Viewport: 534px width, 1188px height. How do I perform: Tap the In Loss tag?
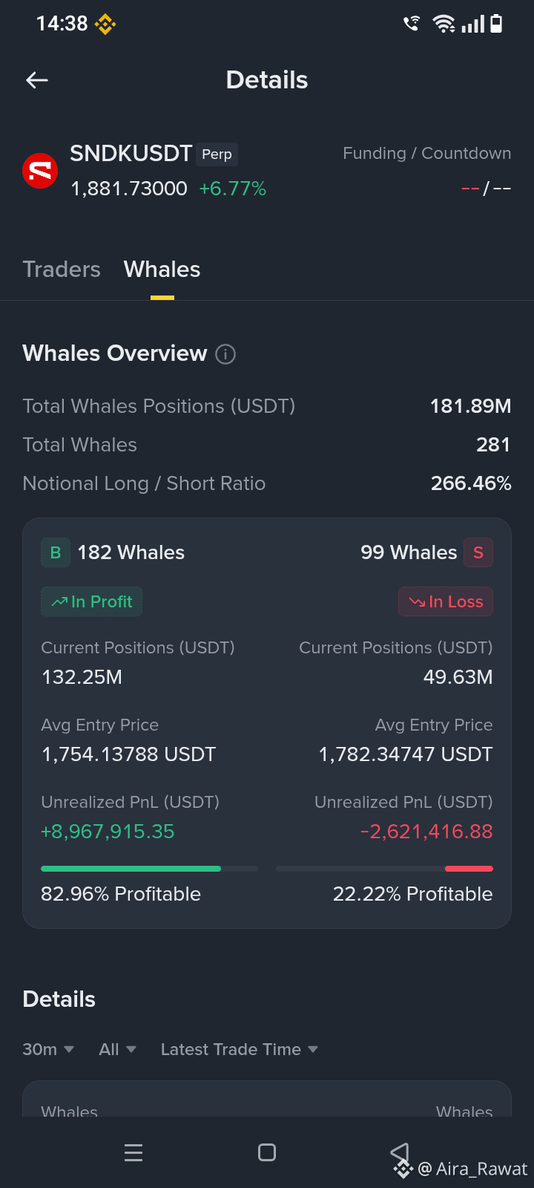click(446, 601)
